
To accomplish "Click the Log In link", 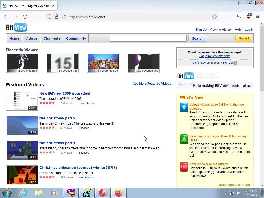I will click(x=249, y=30).
